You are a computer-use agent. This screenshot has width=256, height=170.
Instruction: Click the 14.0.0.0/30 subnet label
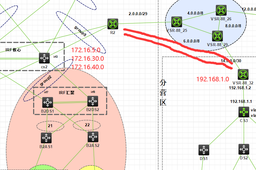pyautogui.click(x=231, y=61)
